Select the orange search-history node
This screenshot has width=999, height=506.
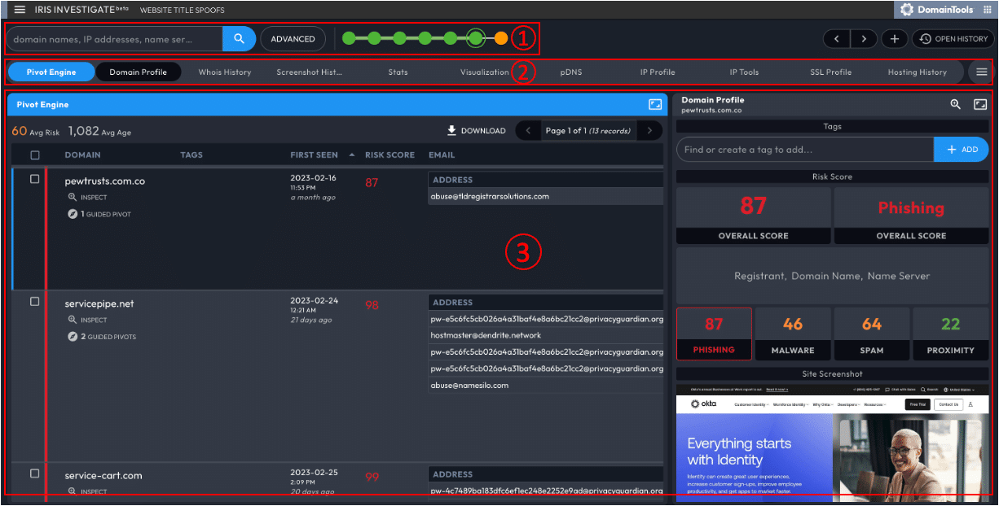[x=501, y=38]
